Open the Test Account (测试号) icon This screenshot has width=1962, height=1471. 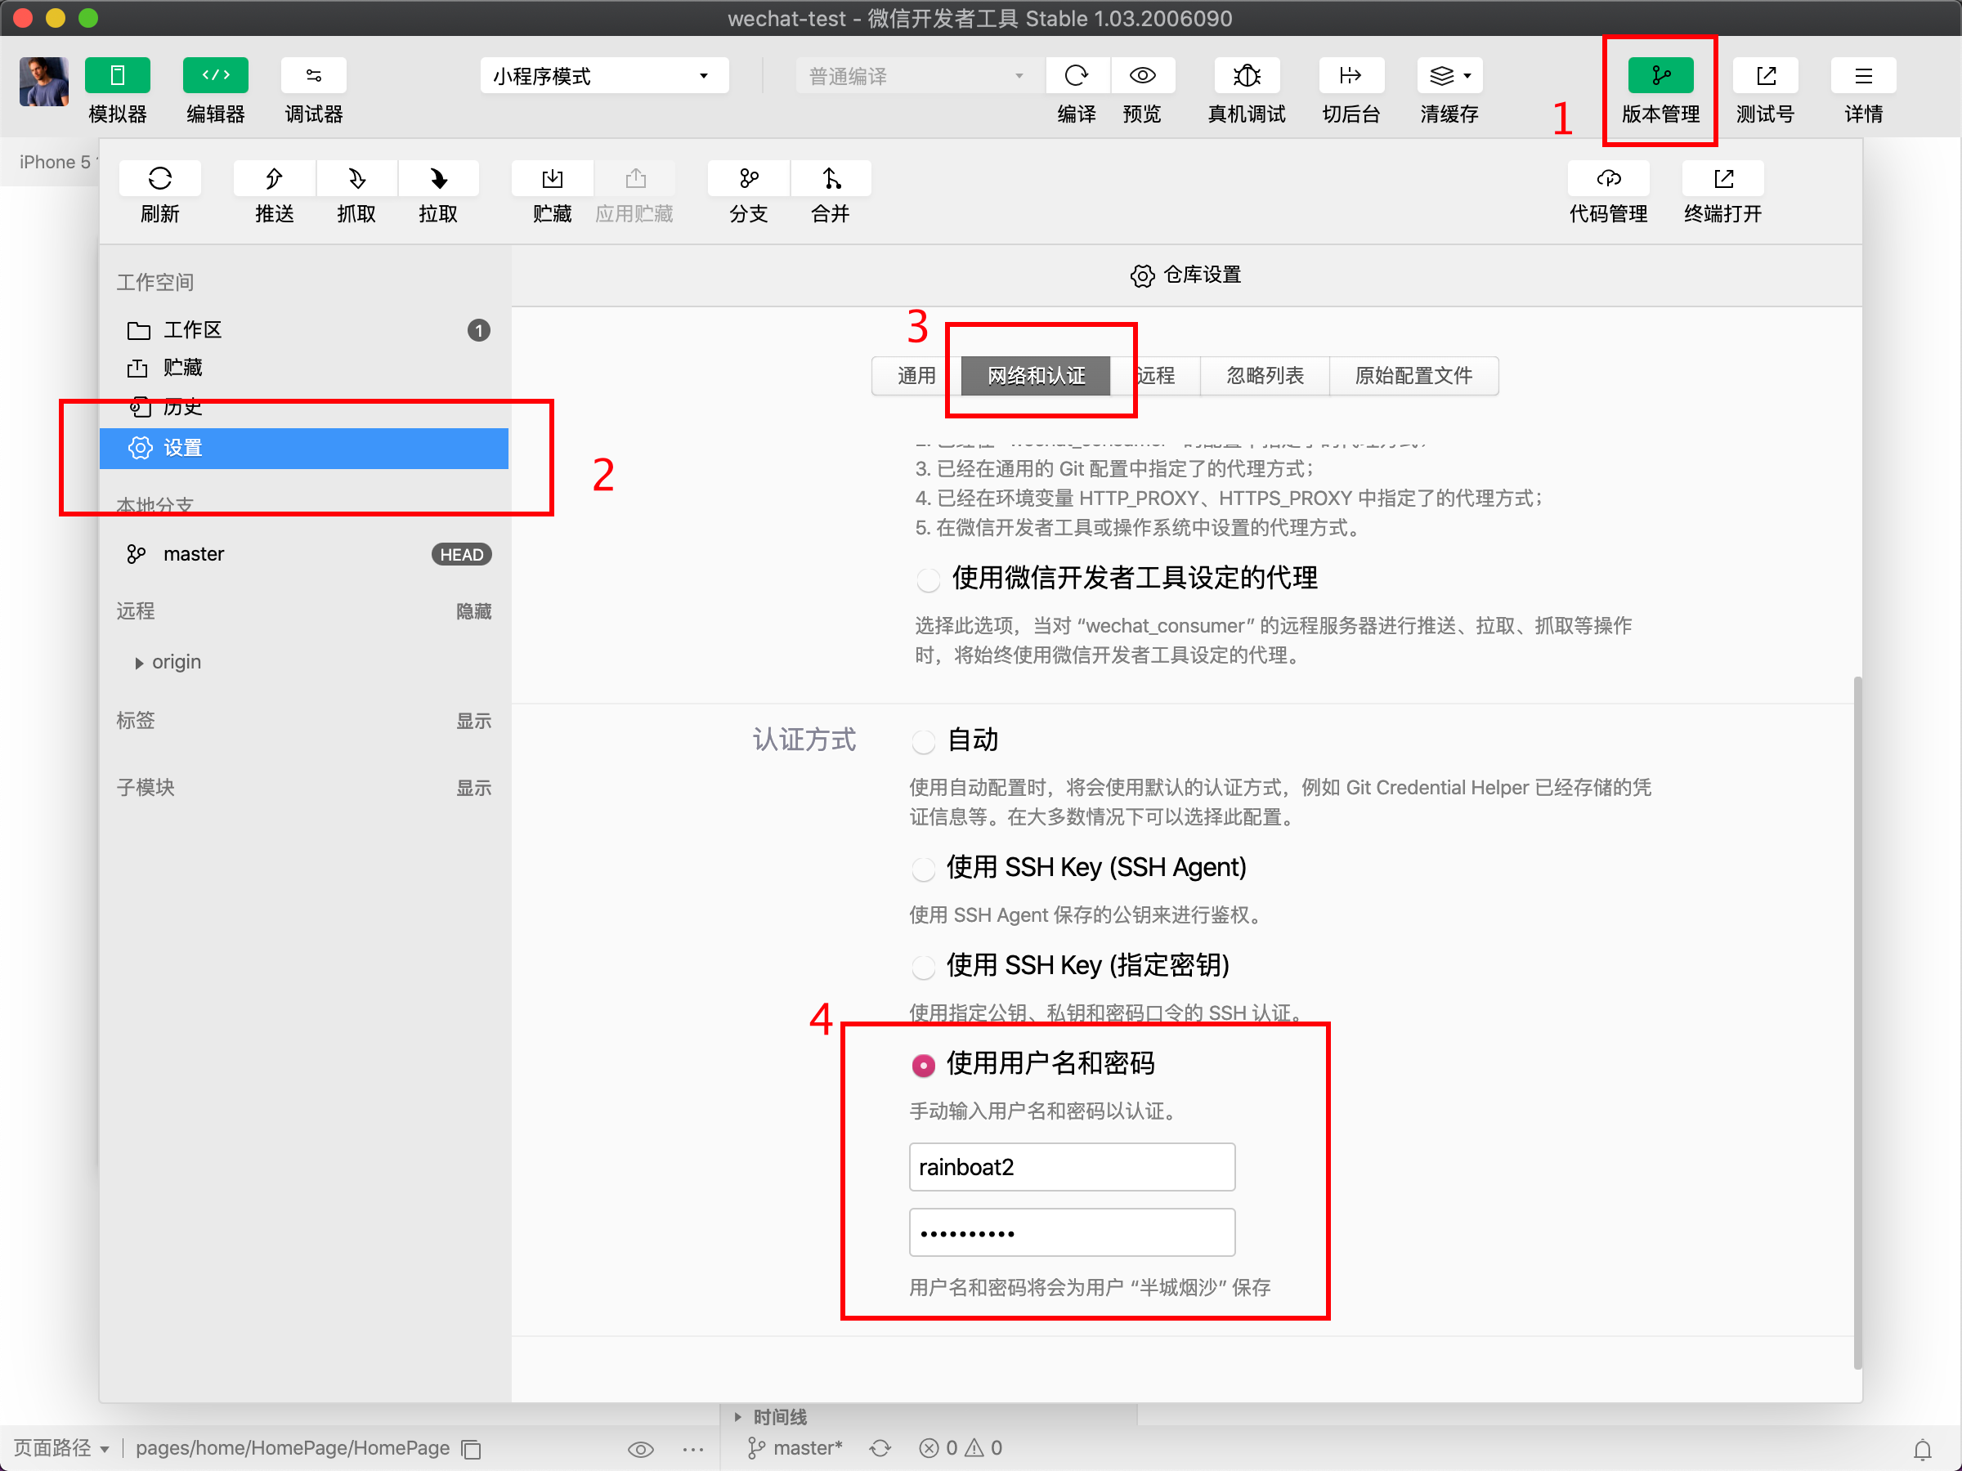point(1765,75)
